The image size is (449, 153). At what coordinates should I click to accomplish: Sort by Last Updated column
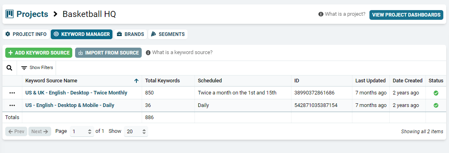[x=370, y=81]
